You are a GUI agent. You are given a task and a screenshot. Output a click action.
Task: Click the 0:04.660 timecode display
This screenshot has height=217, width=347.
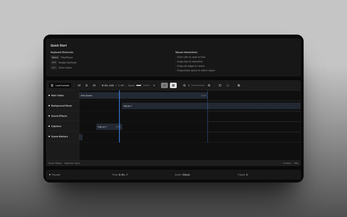(108, 86)
